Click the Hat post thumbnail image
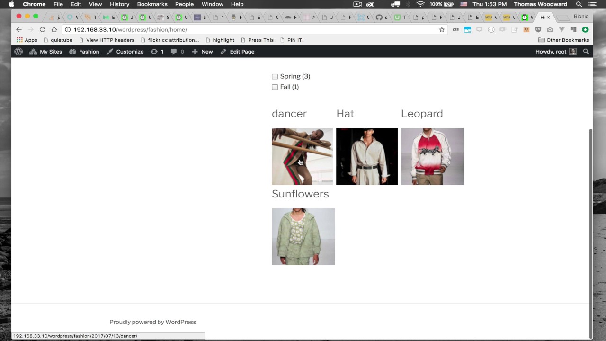The height and width of the screenshot is (341, 606). pyautogui.click(x=367, y=156)
